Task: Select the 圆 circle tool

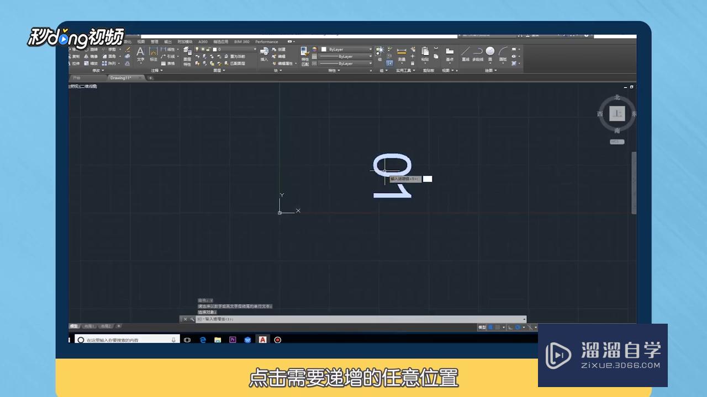Action: (490, 53)
